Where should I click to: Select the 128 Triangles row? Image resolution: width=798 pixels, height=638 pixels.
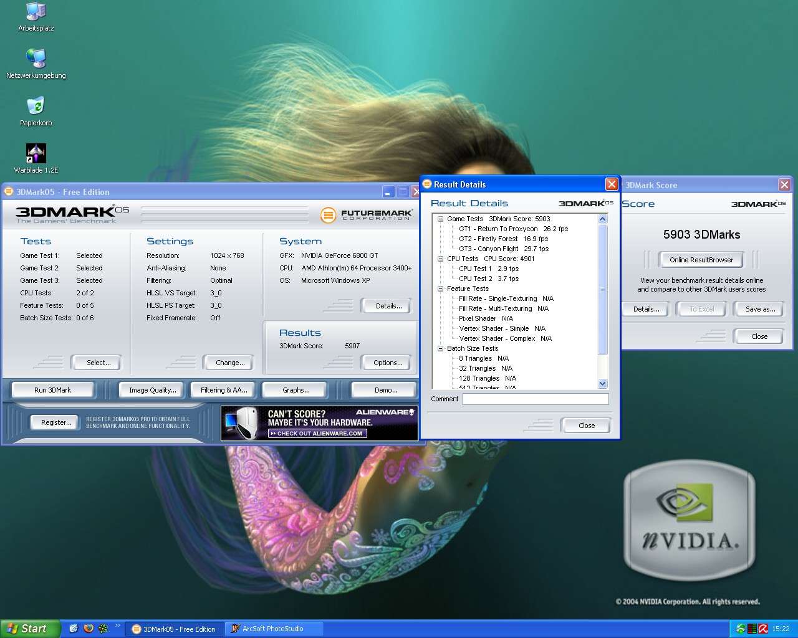coord(488,378)
